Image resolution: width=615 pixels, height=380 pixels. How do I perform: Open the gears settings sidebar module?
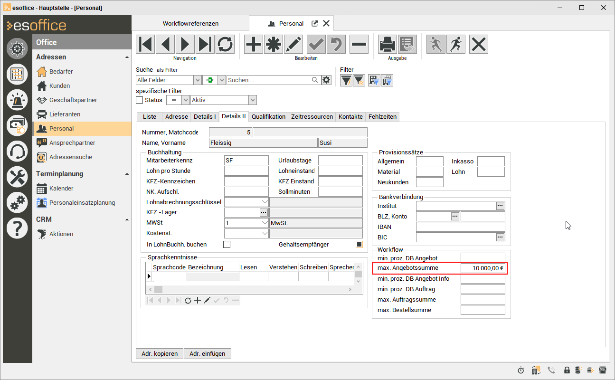pyautogui.click(x=17, y=203)
